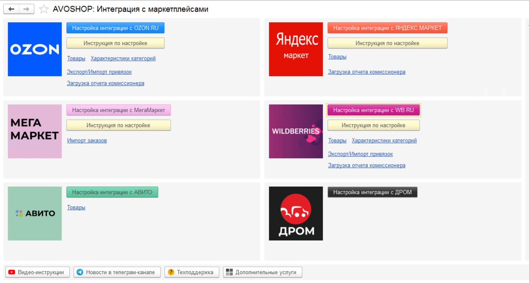Open Инструкция по настройке for Яндекс Маркет
Image resolution: width=529 pixels, height=283 pixels.
[387, 43]
